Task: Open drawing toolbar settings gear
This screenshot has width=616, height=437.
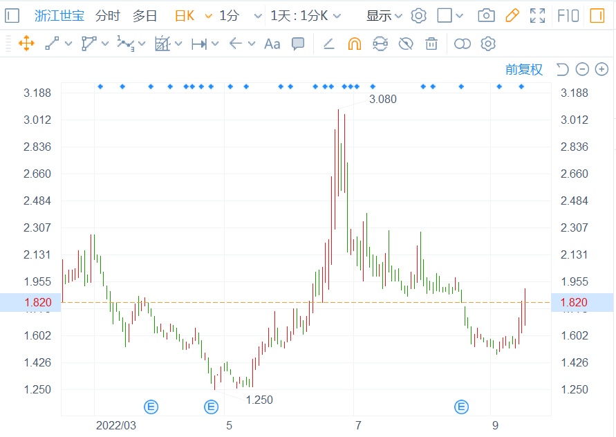Action: pyautogui.click(x=488, y=44)
